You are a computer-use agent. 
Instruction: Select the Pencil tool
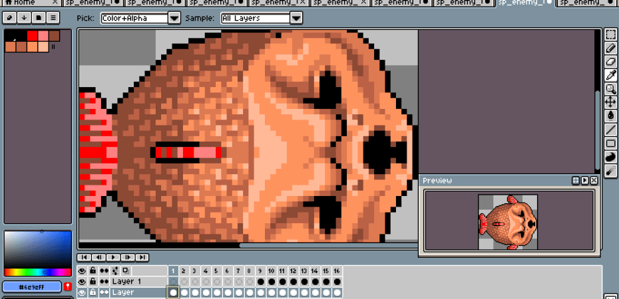coord(610,49)
